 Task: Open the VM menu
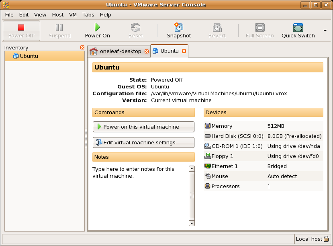click(x=73, y=15)
